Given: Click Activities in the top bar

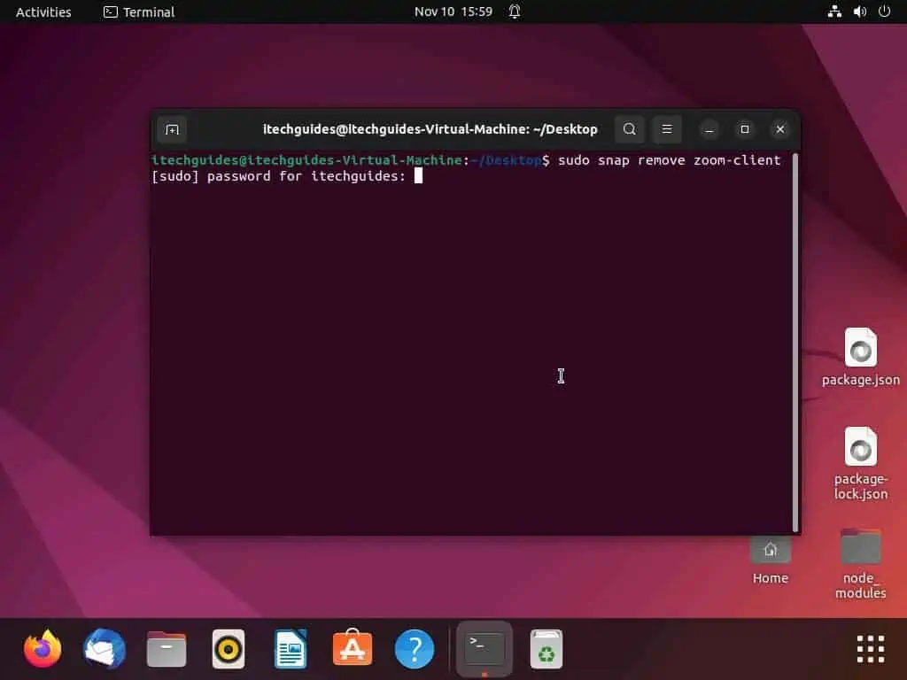Looking at the screenshot, I should (x=42, y=12).
